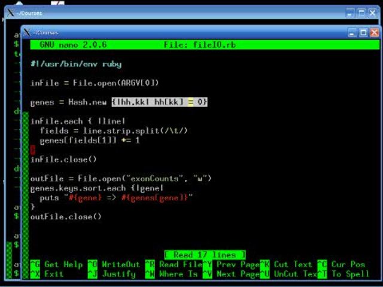Click 'genes = Hash.new' text
Viewport: 383px width, 287px height.
[69, 102]
